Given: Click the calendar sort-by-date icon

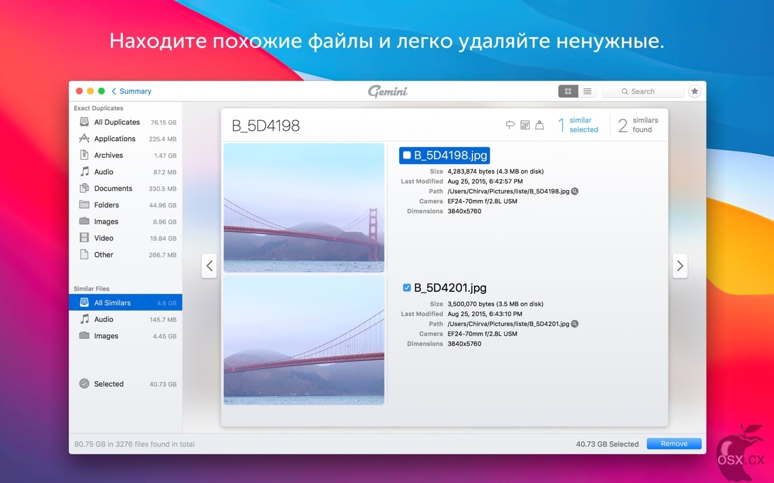Looking at the screenshot, I should tap(525, 125).
